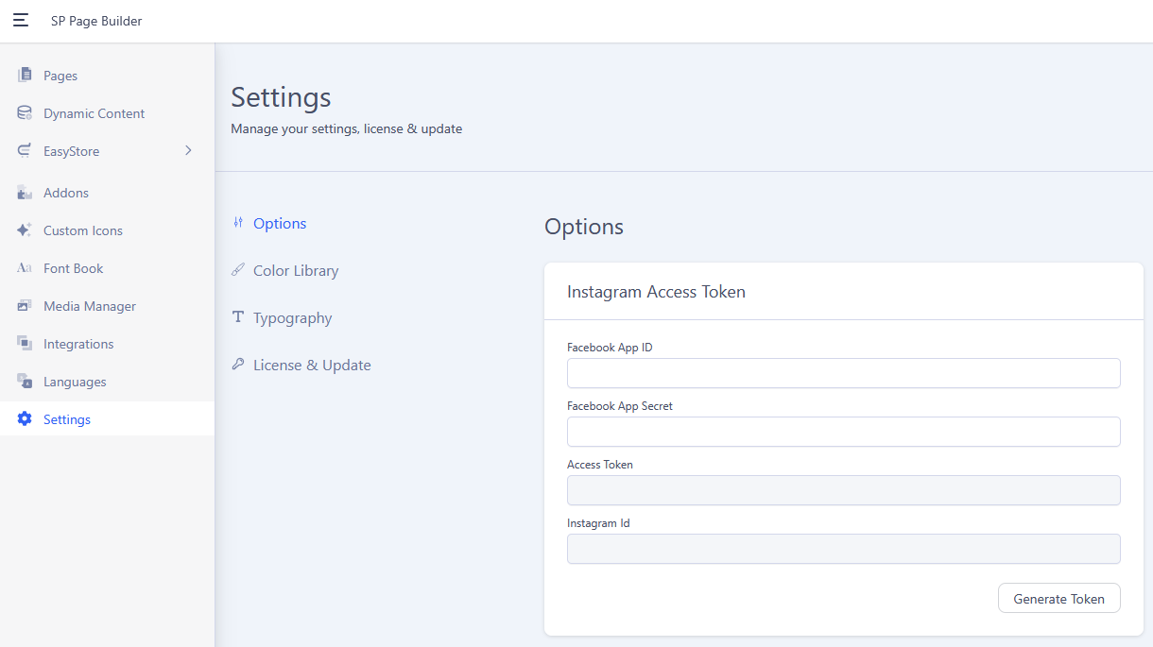Go to License & Update tab
The width and height of the screenshot is (1153, 647).
[x=311, y=366]
